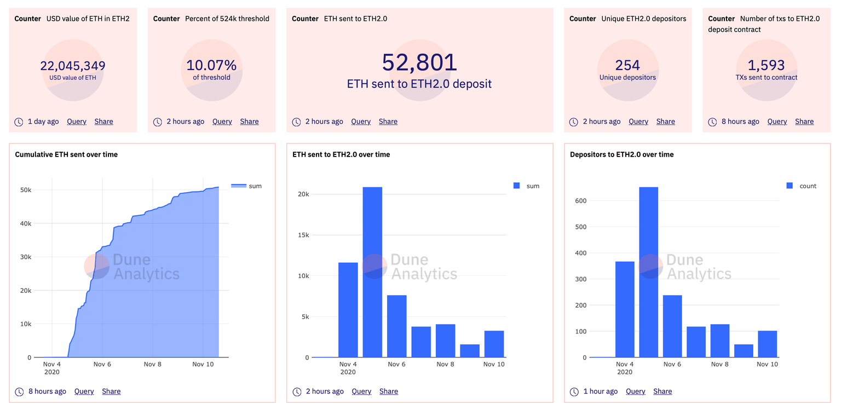Click the clock icon under ETH sent over time
841x410 pixels.
click(296, 391)
